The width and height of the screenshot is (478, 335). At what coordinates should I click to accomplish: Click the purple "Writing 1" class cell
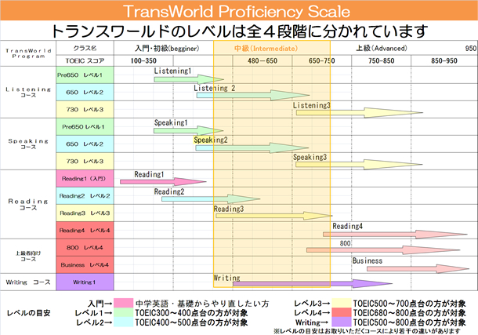click(85, 282)
